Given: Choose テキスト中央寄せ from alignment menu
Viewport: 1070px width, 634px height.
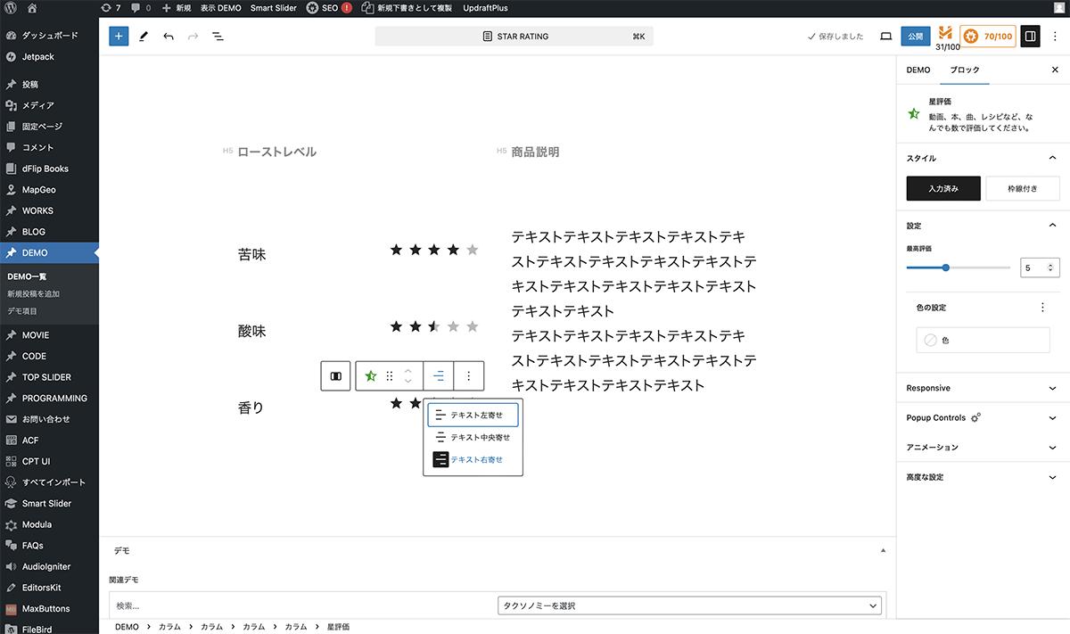Looking at the screenshot, I should (473, 438).
